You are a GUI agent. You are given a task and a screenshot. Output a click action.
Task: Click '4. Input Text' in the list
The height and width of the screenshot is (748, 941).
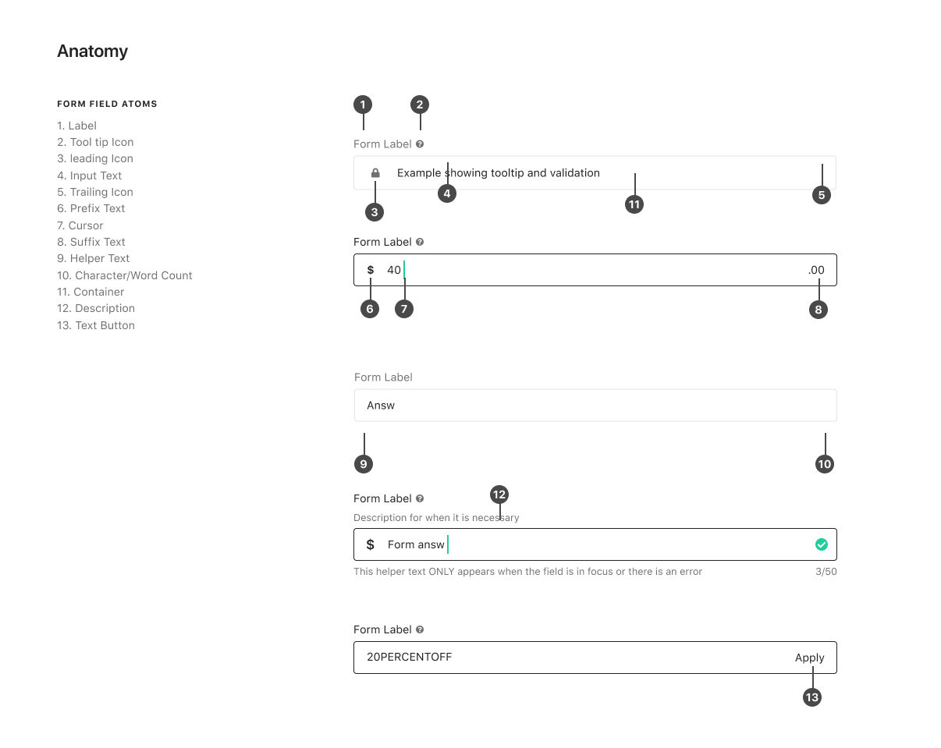coord(90,175)
